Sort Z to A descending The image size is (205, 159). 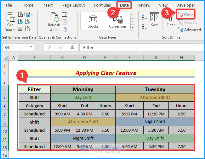pyautogui.click(x=145, y=27)
